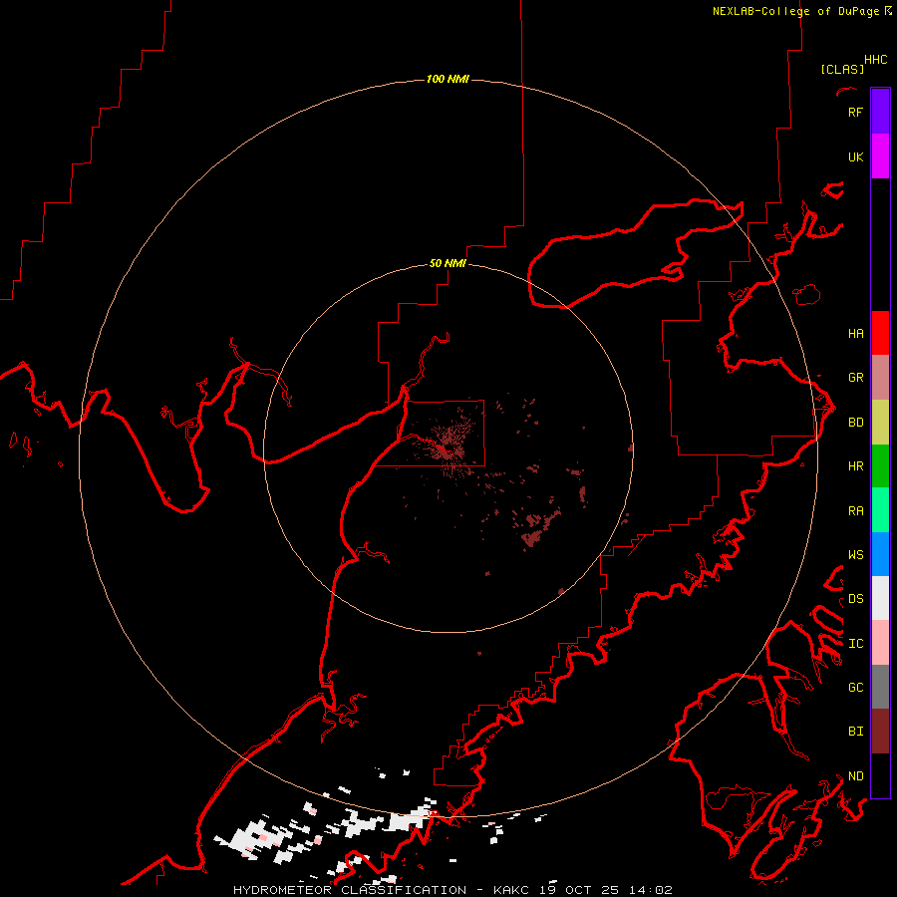The width and height of the screenshot is (897, 897).
Task: Click the RF purple legend swatch
Action: click(880, 112)
